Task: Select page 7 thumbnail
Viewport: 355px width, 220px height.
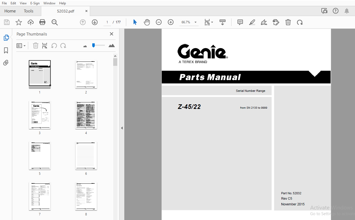Action: click(x=40, y=196)
